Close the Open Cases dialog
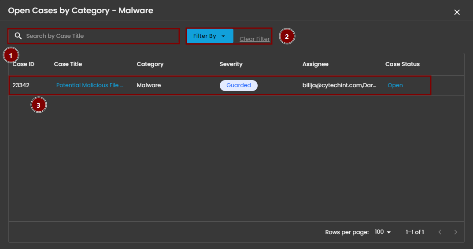This screenshot has height=249, width=473. coord(457,12)
